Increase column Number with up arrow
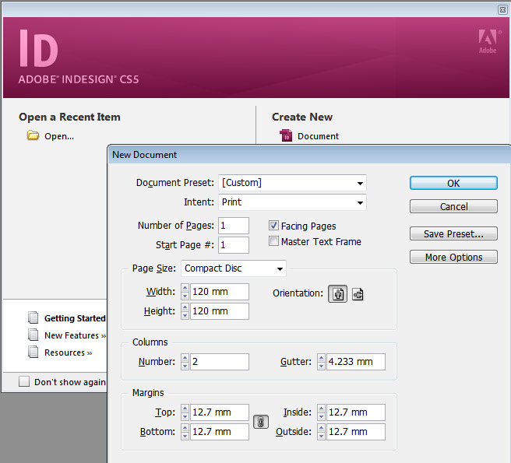This screenshot has width=511, height=463. tap(185, 358)
